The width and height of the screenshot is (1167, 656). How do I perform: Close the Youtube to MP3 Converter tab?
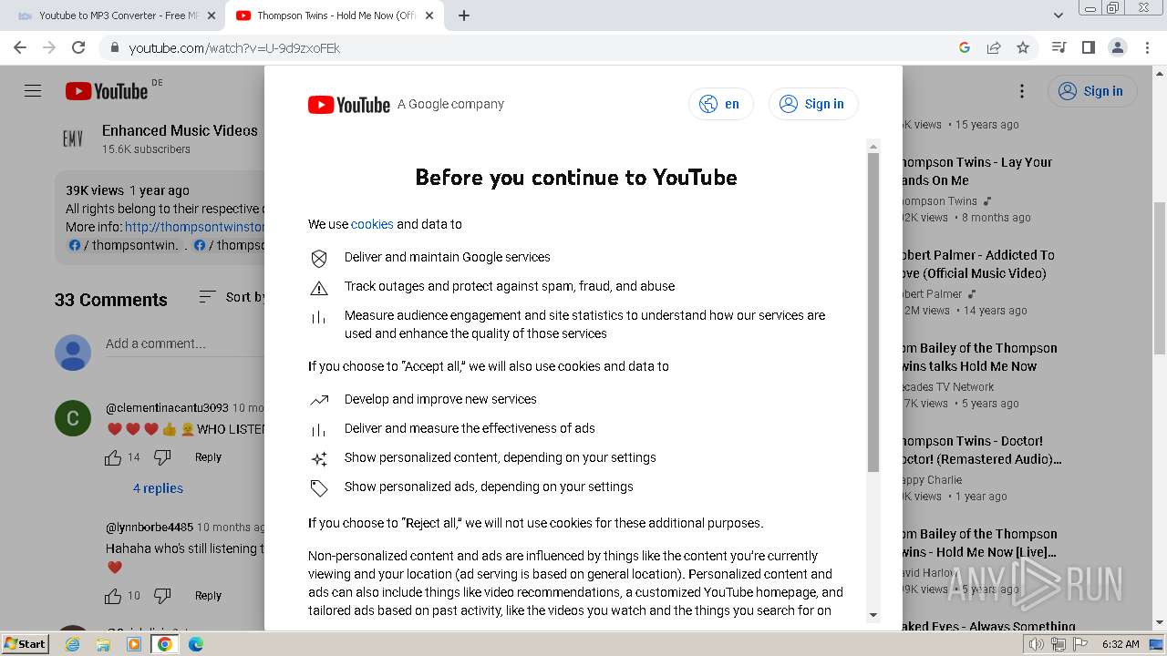[212, 15]
